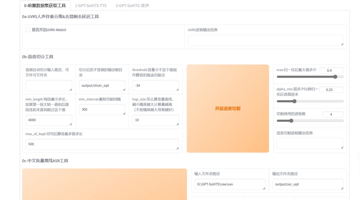Click the UVR5进程输出信息 text box

point(266,40)
